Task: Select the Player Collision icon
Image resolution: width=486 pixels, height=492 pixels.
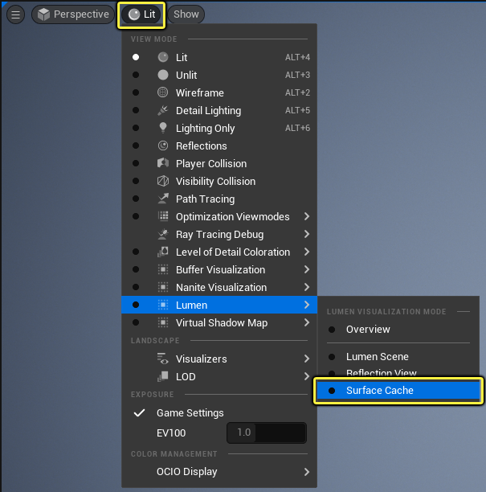Action: click(x=163, y=164)
